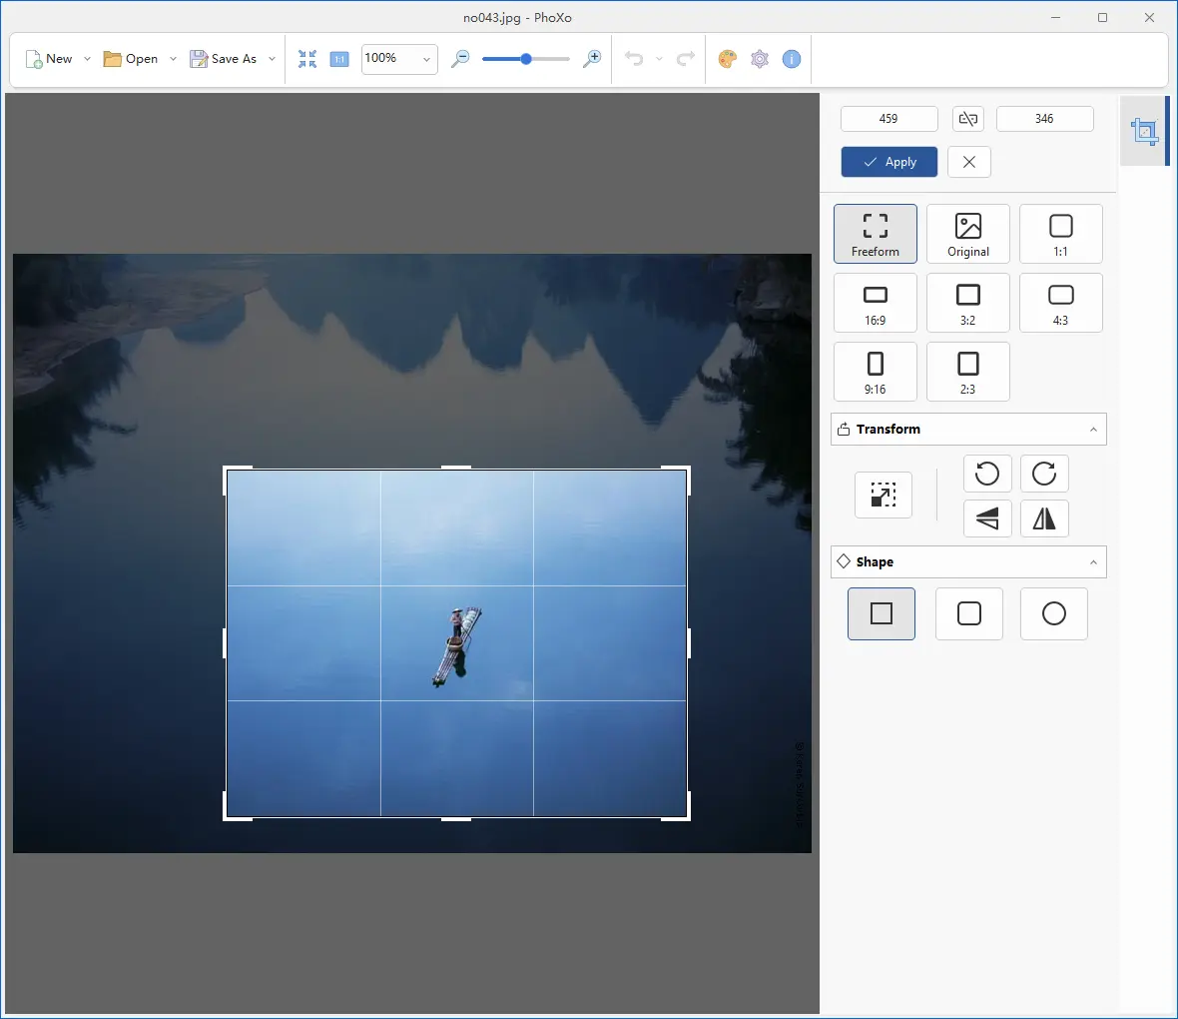Rotate the image clockwise
This screenshot has height=1019, width=1178.
1044,474
